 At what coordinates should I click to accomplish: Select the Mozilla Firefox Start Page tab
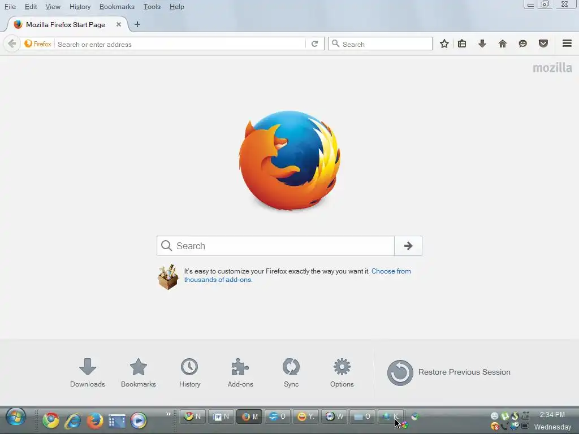[x=64, y=25]
